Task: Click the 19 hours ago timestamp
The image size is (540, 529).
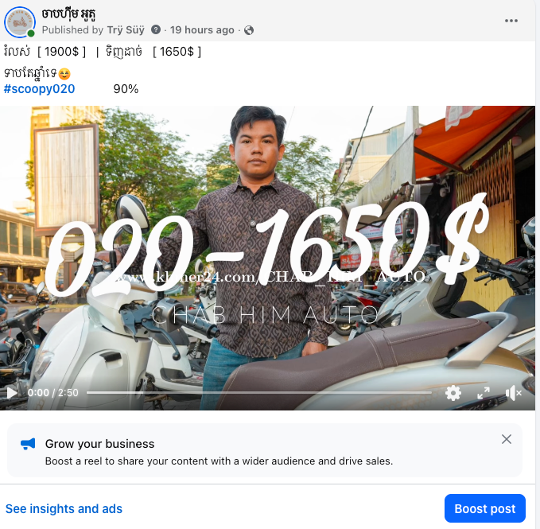Action: click(202, 30)
